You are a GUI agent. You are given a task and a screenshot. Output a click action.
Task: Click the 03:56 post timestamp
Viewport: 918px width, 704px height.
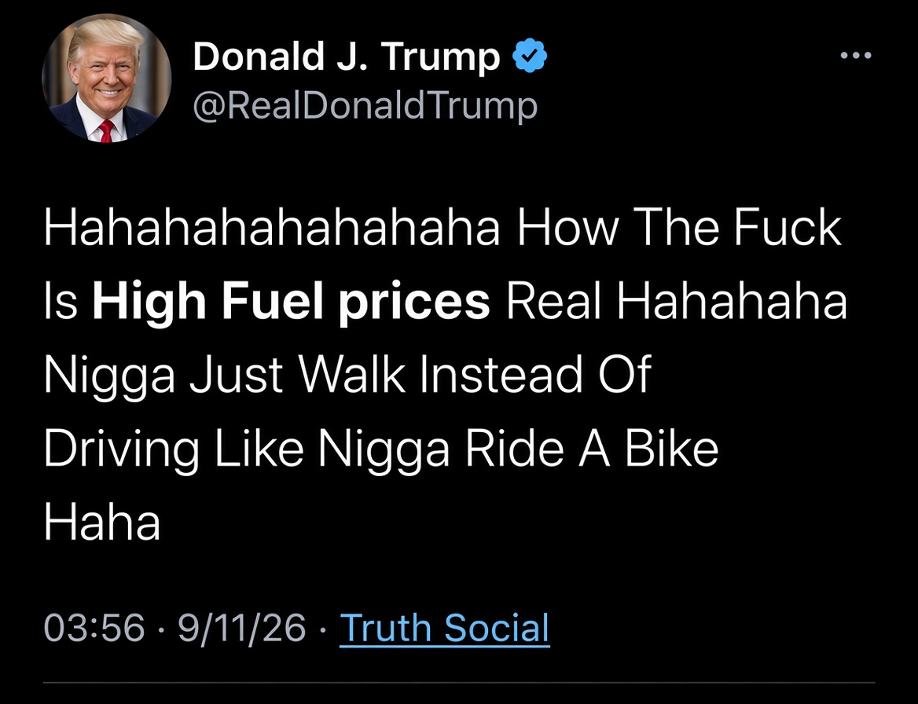coord(94,627)
